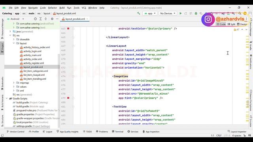Open the app run configuration dropdown

click(150, 13)
